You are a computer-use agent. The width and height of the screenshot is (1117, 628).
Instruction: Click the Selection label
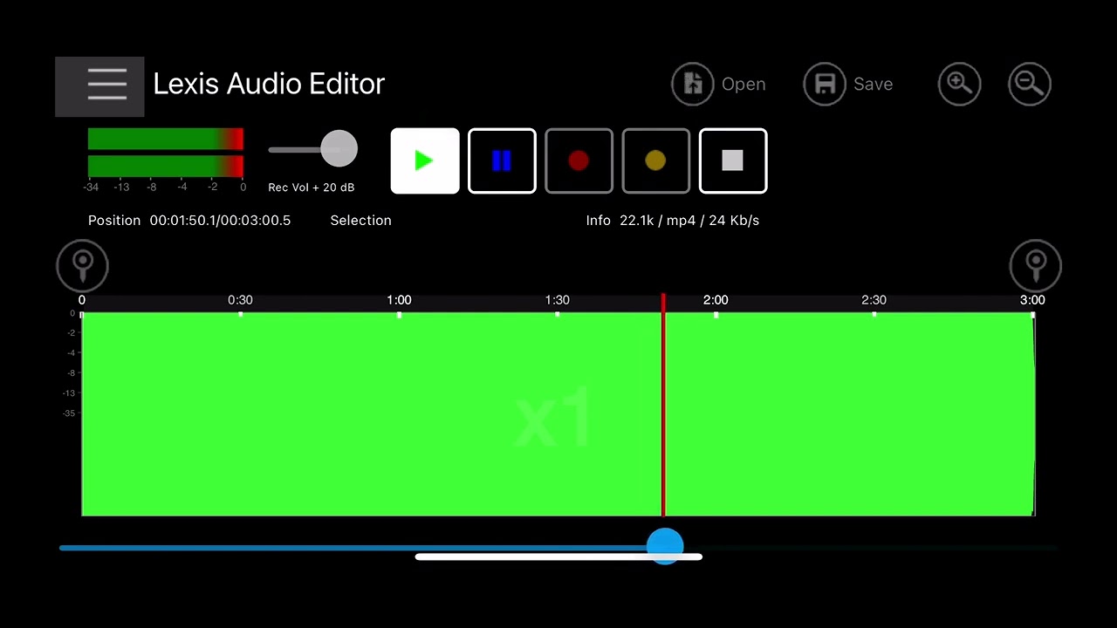[360, 221]
